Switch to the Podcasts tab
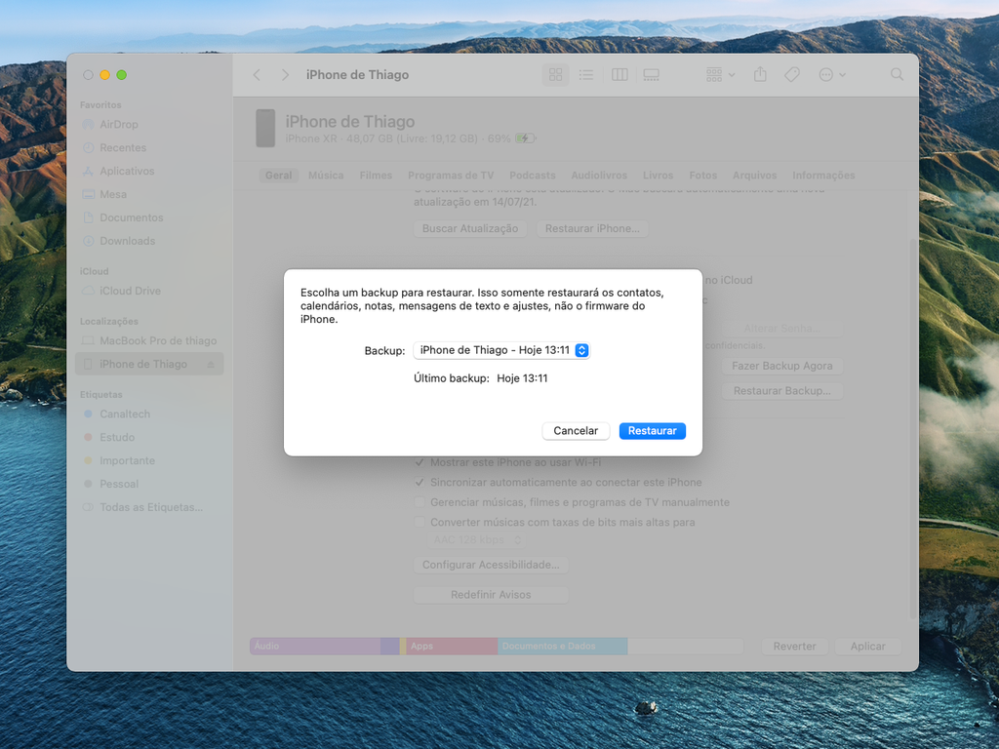The image size is (999, 749). pos(532,176)
